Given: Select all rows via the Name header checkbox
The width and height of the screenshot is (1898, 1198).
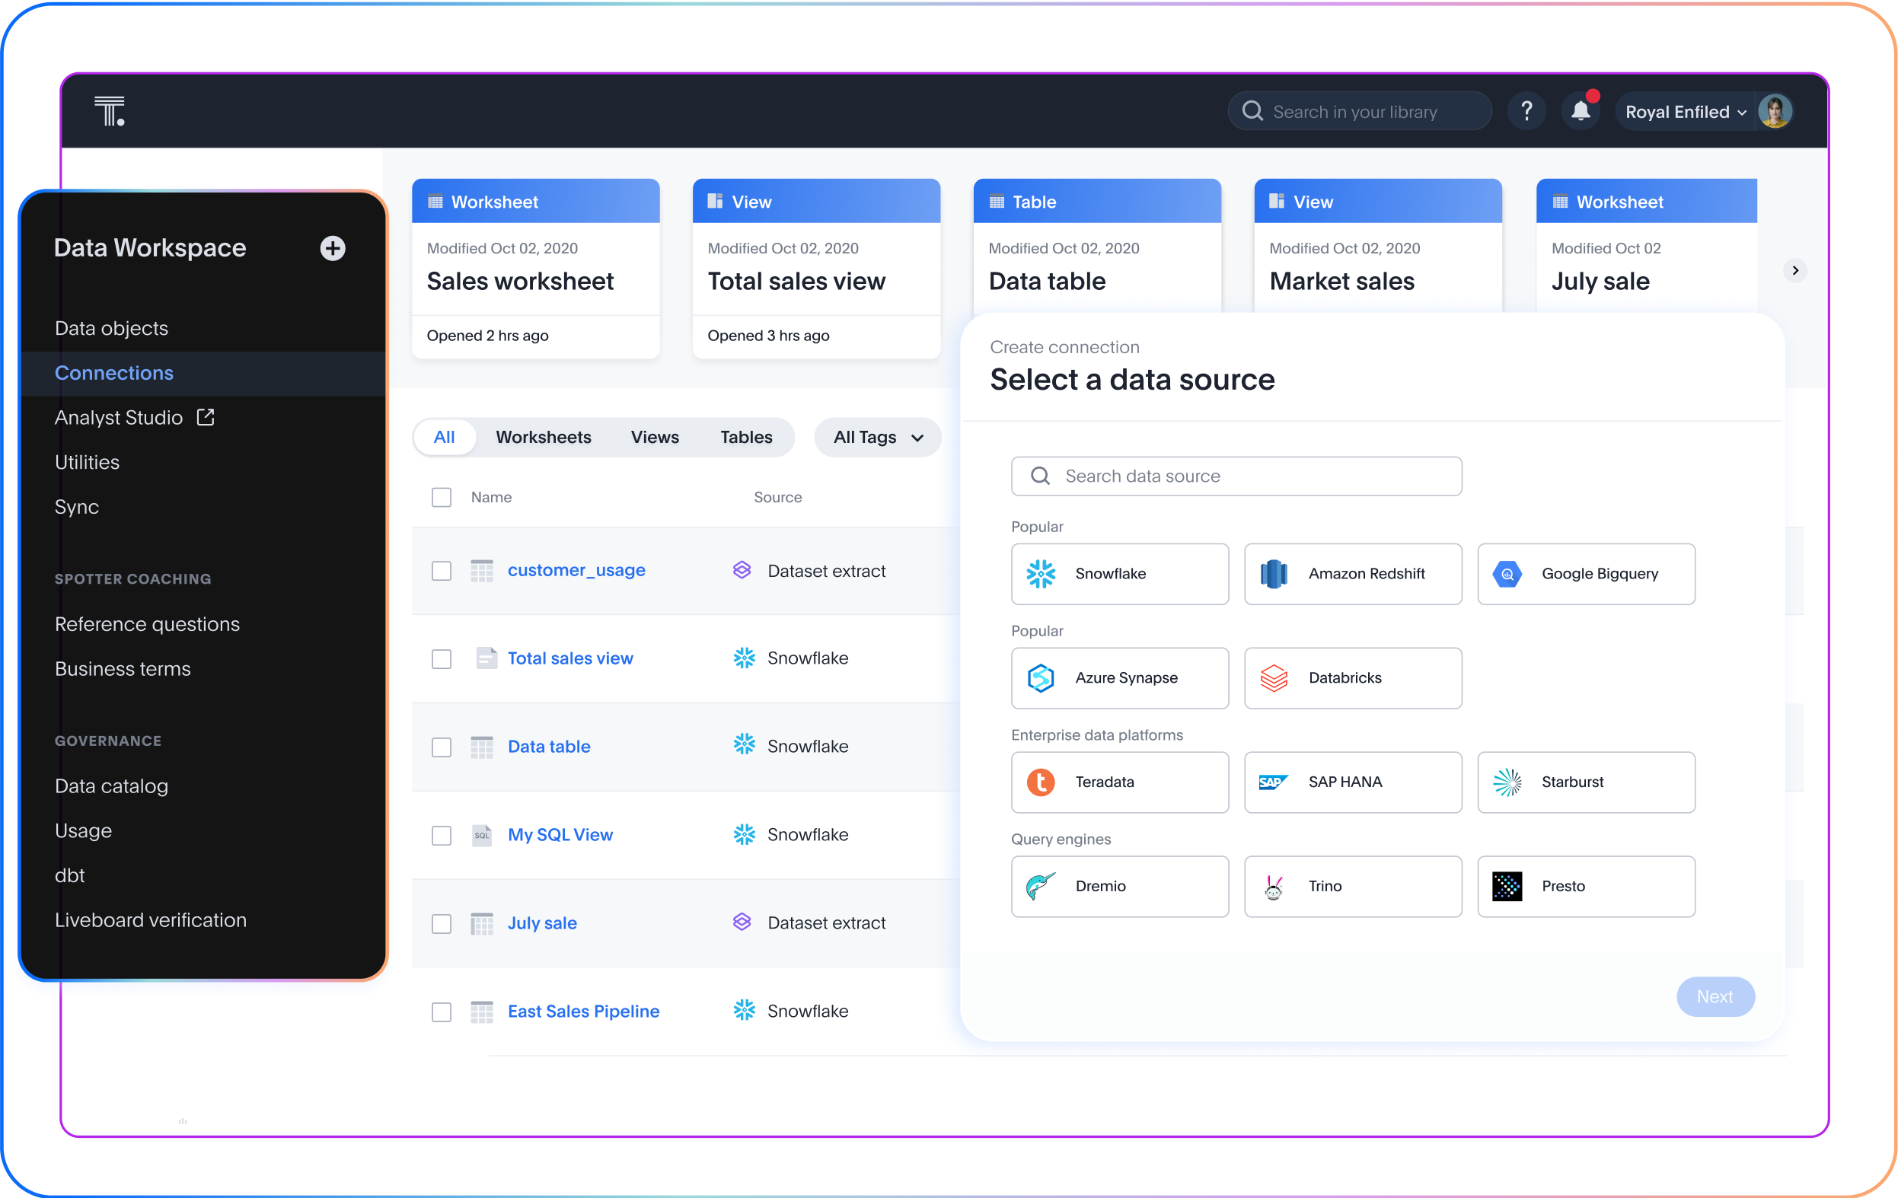Looking at the screenshot, I should pyautogui.click(x=442, y=497).
